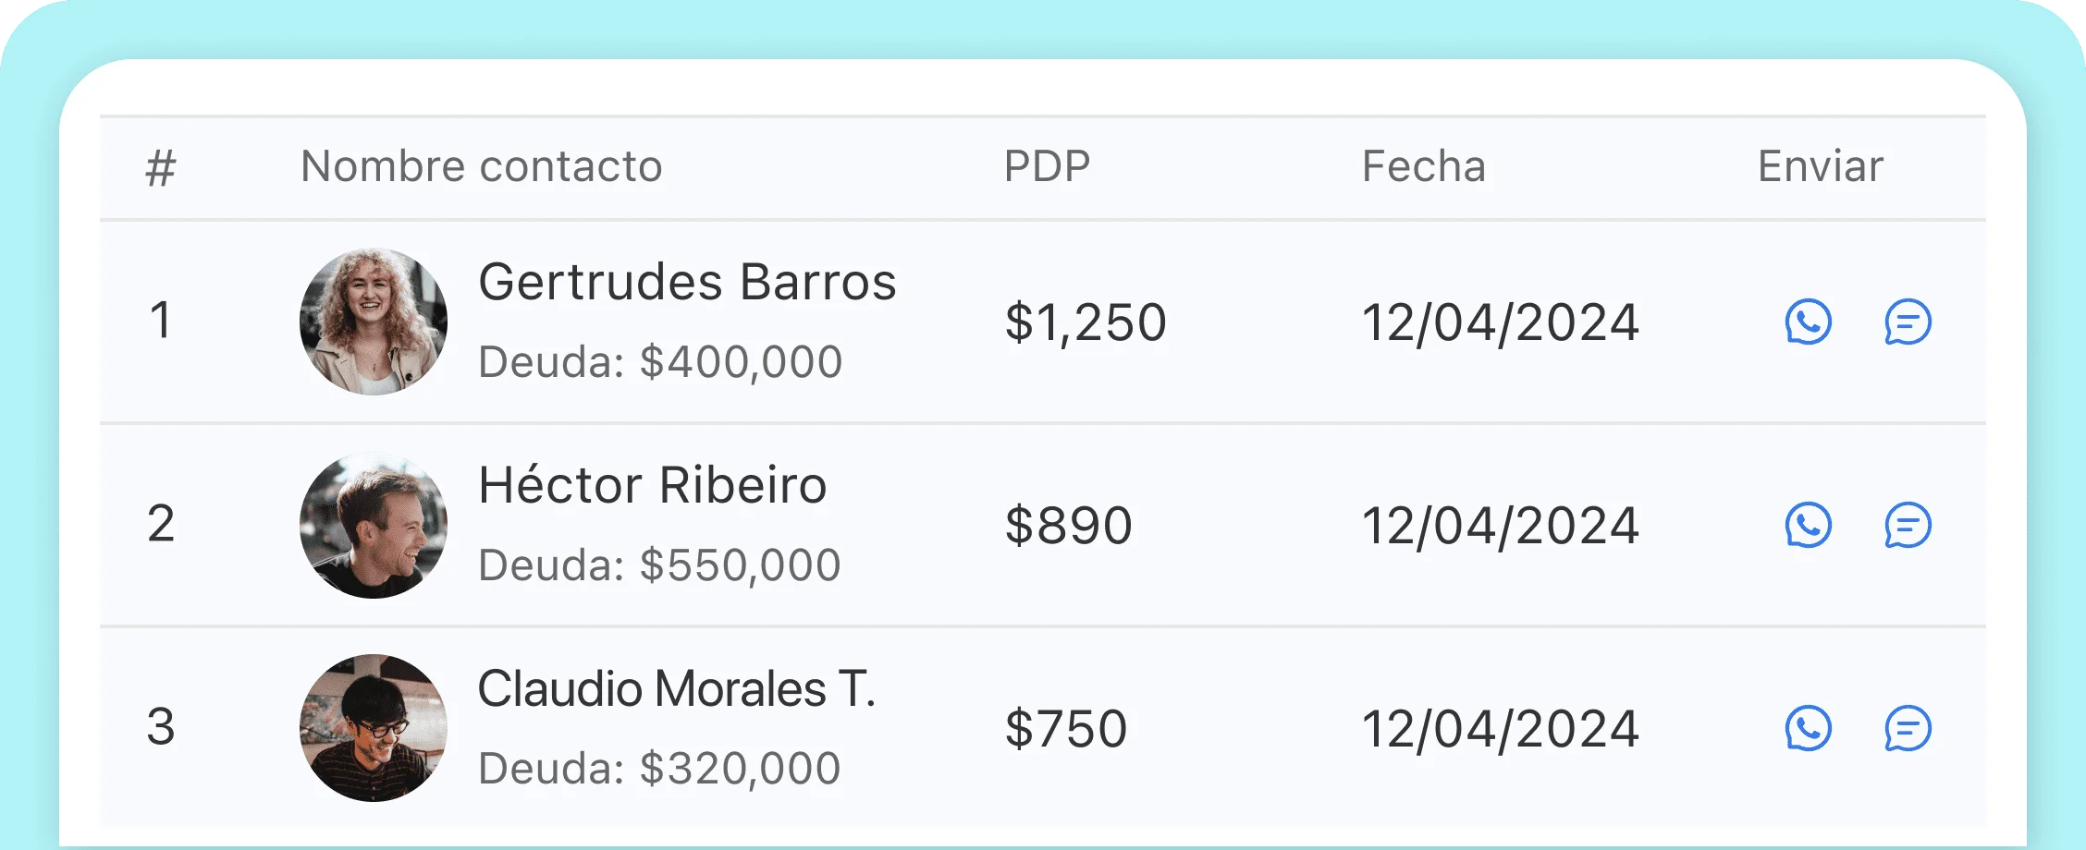Open Claudio Morales T. profile photo
Image resolution: width=2086 pixels, height=850 pixels.
(x=374, y=728)
